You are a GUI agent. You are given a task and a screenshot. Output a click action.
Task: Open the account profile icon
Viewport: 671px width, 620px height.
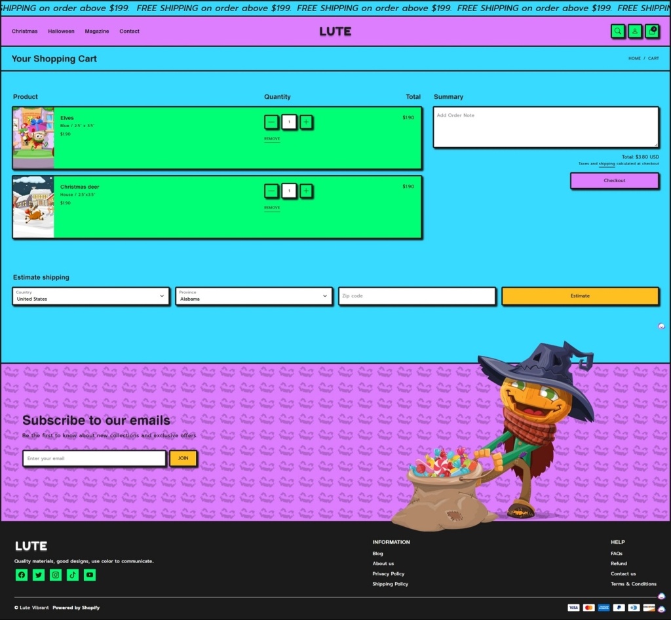click(x=634, y=31)
